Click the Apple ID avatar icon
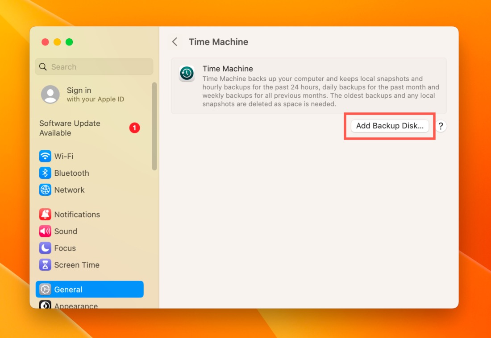 [x=50, y=94]
